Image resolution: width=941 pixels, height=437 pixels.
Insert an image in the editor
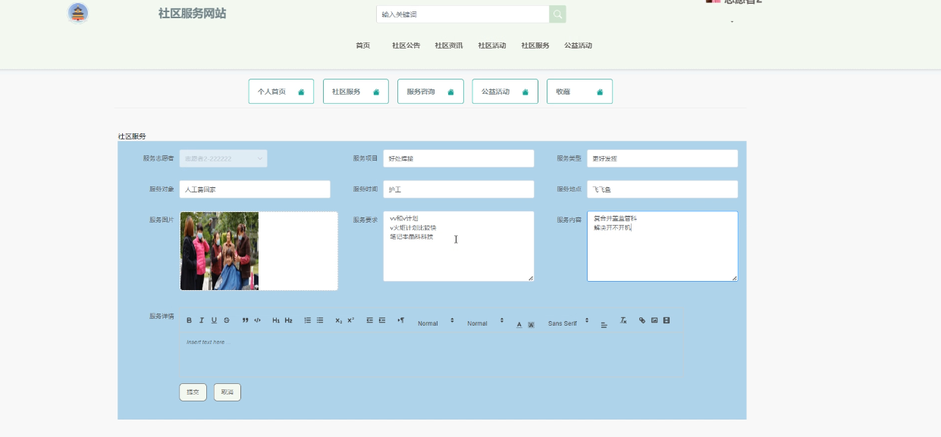coord(654,320)
